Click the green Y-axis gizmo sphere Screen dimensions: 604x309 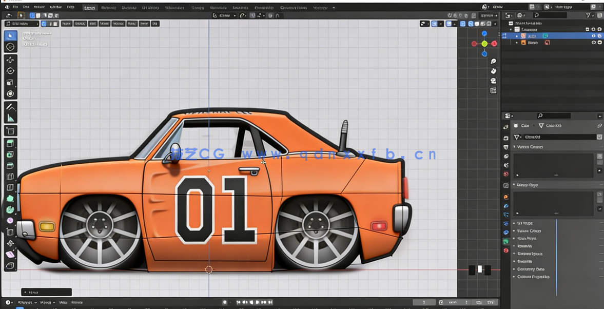pyautogui.click(x=484, y=44)
